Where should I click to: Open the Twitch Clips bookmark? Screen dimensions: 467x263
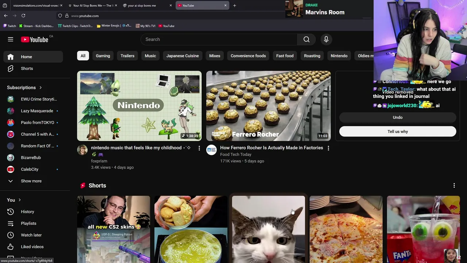click(75, 26)
